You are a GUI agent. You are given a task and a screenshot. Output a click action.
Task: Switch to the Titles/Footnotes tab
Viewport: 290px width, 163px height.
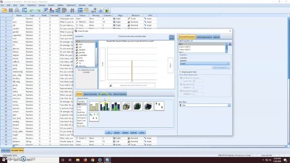coord(120,94)
